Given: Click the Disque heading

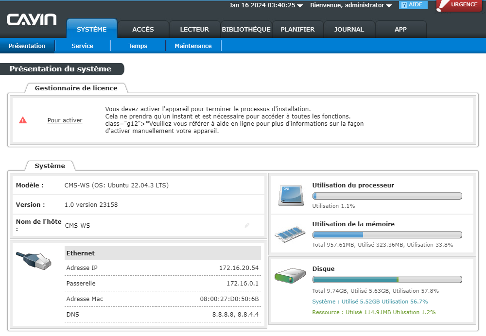Looking at the screenshot, I should pos(323,269).
